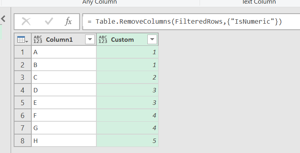This screenshot has height=153, width=300.
Task: Click Custom value in row A
Action: pyautogui.click(x=127, y=52)
